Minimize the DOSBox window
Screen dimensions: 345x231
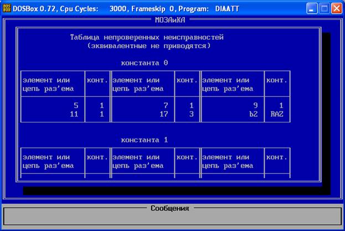pos(313,8)
